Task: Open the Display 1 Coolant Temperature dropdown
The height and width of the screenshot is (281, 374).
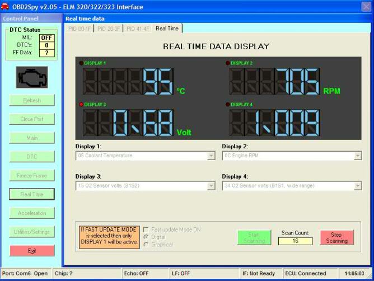Action: pyautogui.click(x=211, y=156)
